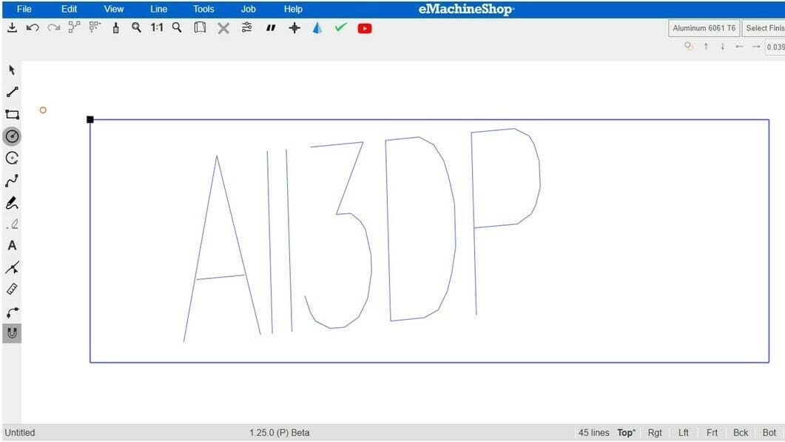Select the Line drawing tool

[12, 92]
